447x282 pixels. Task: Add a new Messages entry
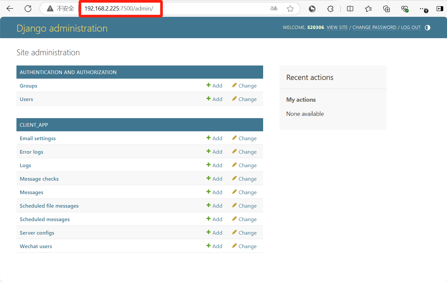click(214, 192)
